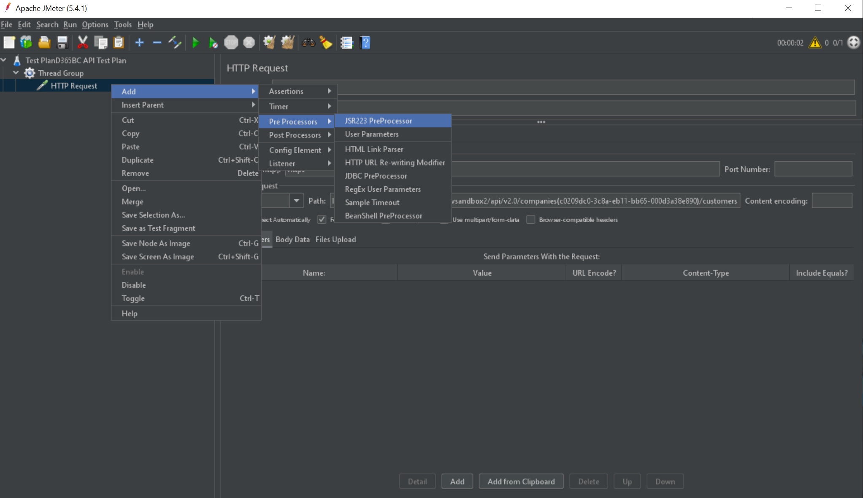Viewport: 863px width, 498px height.
Task: Switch to the Body Data tab
Action: click(292, 240)
